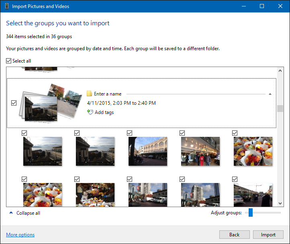Minimize the Import Pictures and Videos window
Image resolution: width=290 pixels, height=244 pixels.
pyautogui.click(x=244, y=6)
